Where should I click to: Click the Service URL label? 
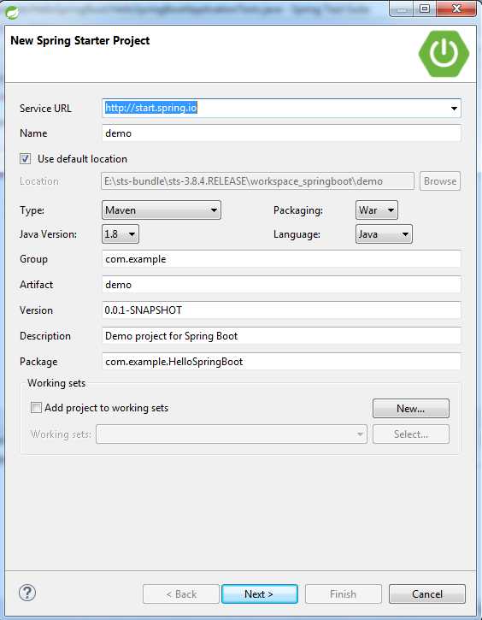pos(45,109)
